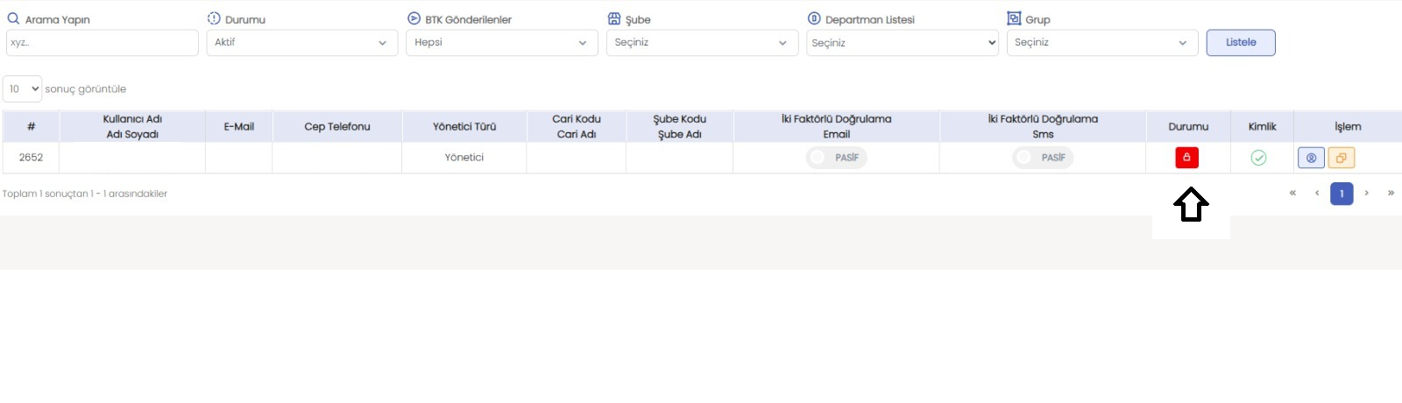Open the BTK Gönderilenler dropdown

501,43
